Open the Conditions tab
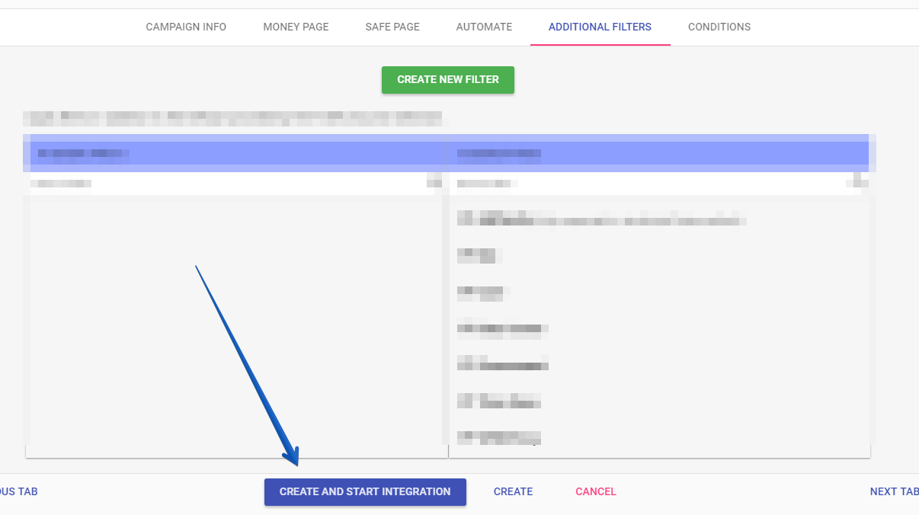The image size is (919, 515). 719,27
